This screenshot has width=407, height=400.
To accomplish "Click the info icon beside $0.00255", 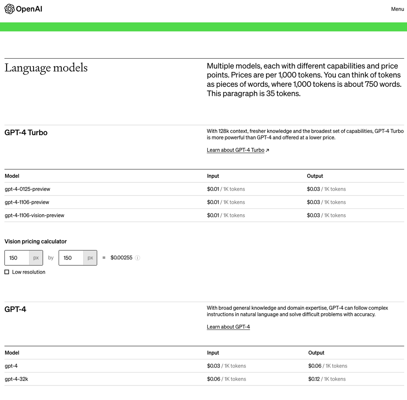I will click(x=137, y=258).
